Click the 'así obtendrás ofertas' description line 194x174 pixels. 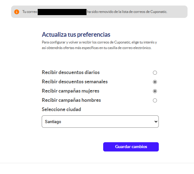click(97, 48)
